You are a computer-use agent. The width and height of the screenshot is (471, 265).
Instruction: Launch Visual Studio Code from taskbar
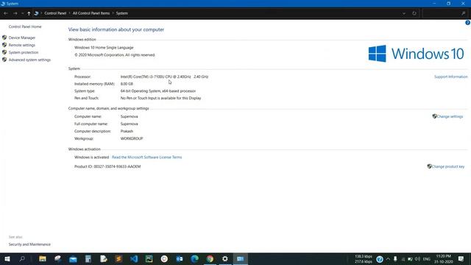click(x=134, y=258)
